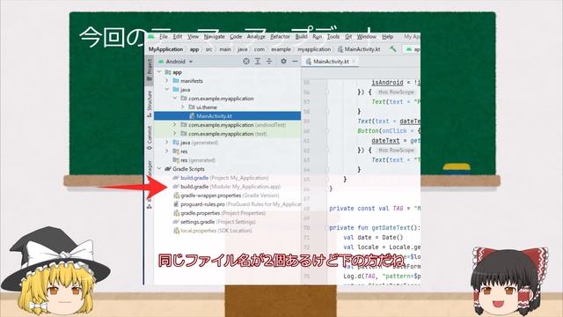Select settings.gradle (Project Settings)

214,222
